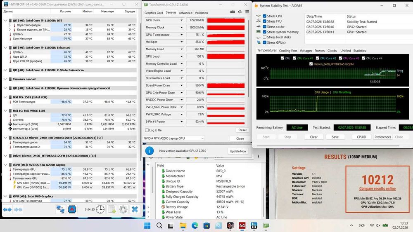Collapse MSI EC: MSI WF66 11UJ group
This screenshot has height=232, width=413.
point(5,110)
